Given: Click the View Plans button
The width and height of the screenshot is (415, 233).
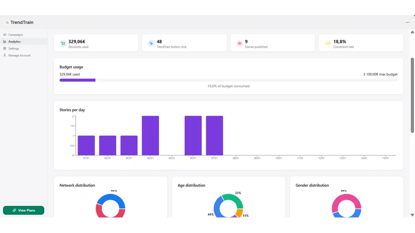Looking at the screenshot, I should pos(23,210).
